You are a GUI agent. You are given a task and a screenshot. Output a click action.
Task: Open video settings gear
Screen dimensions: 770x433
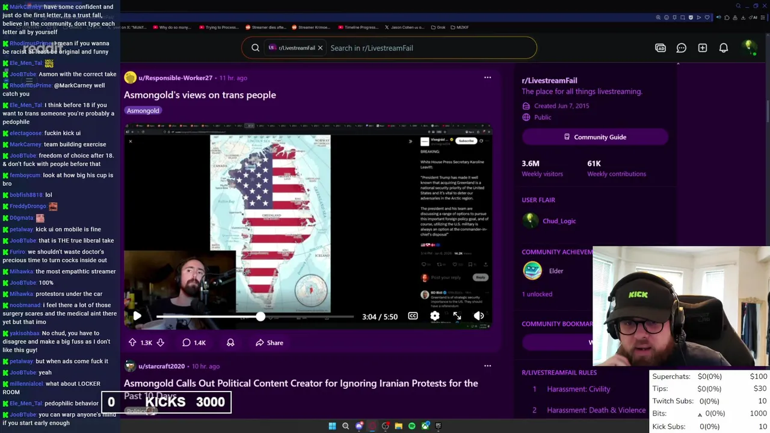[435, 316]
